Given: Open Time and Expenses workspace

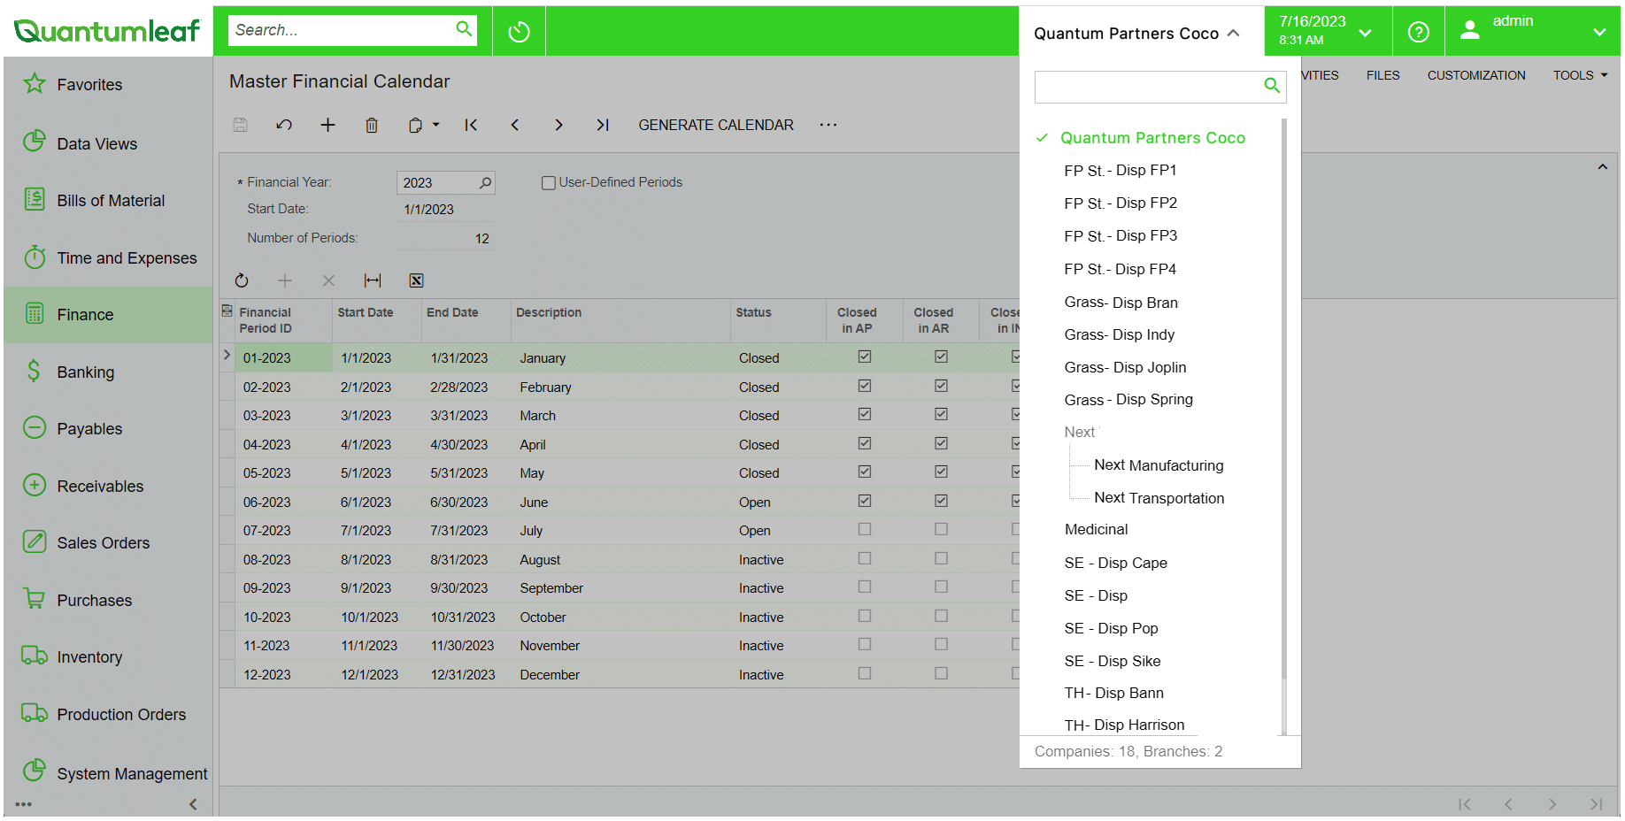Looking at the screenshot, I should pos(108,257).
